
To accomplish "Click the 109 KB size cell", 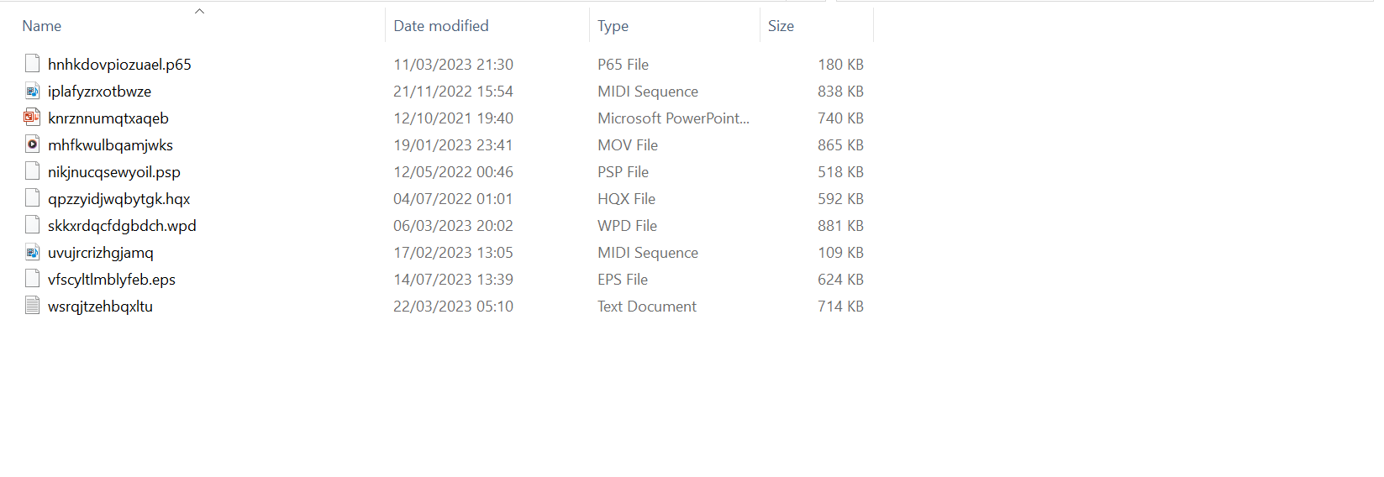I will (840, 253).
